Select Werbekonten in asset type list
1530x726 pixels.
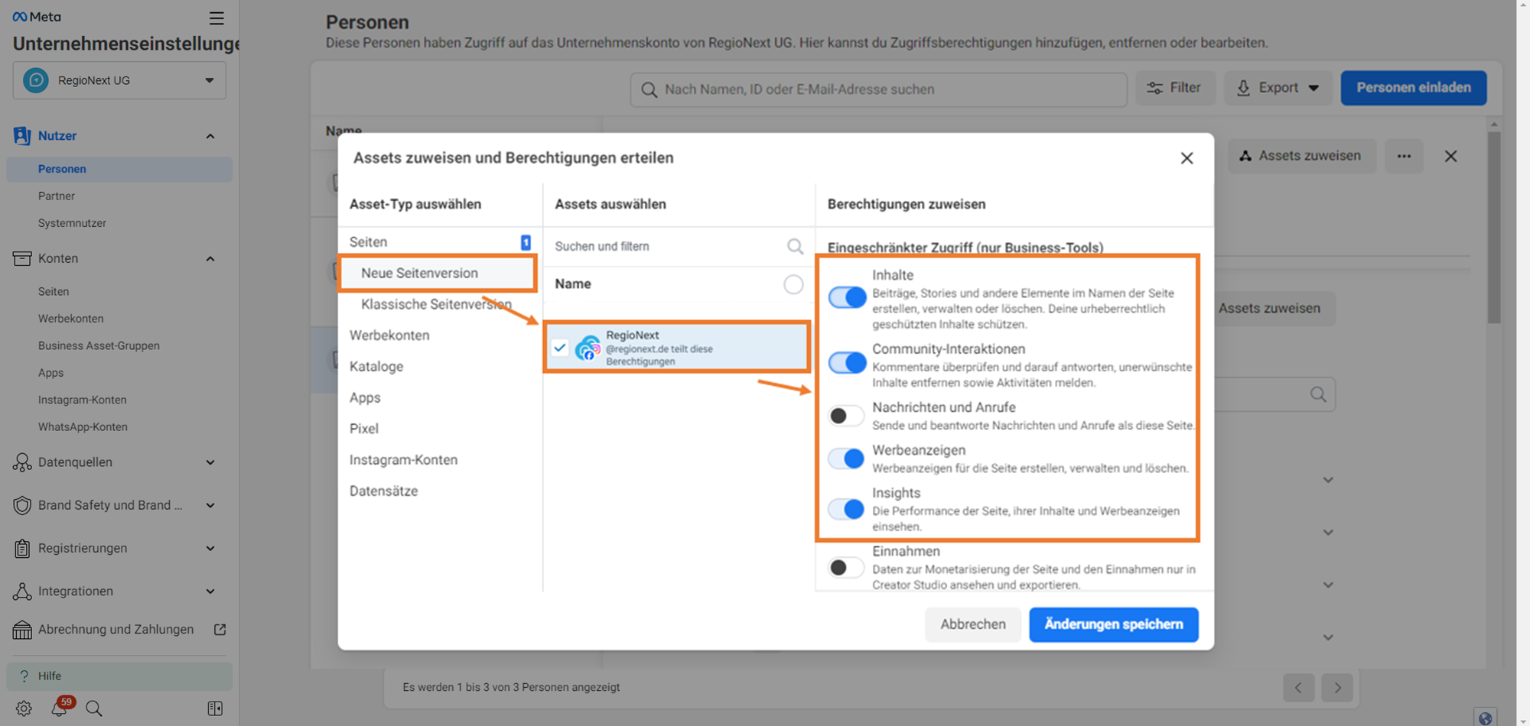pos(389,335)
